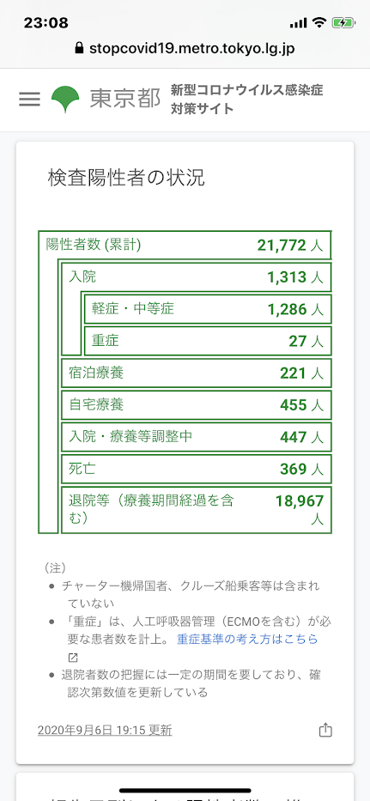Select the 宿泊療養 221人 row
370x801 pixels.
(197, 373)
